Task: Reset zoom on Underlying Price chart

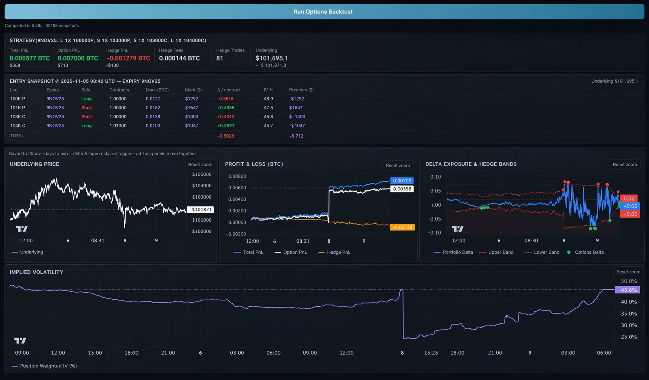Action: (200, 165)
